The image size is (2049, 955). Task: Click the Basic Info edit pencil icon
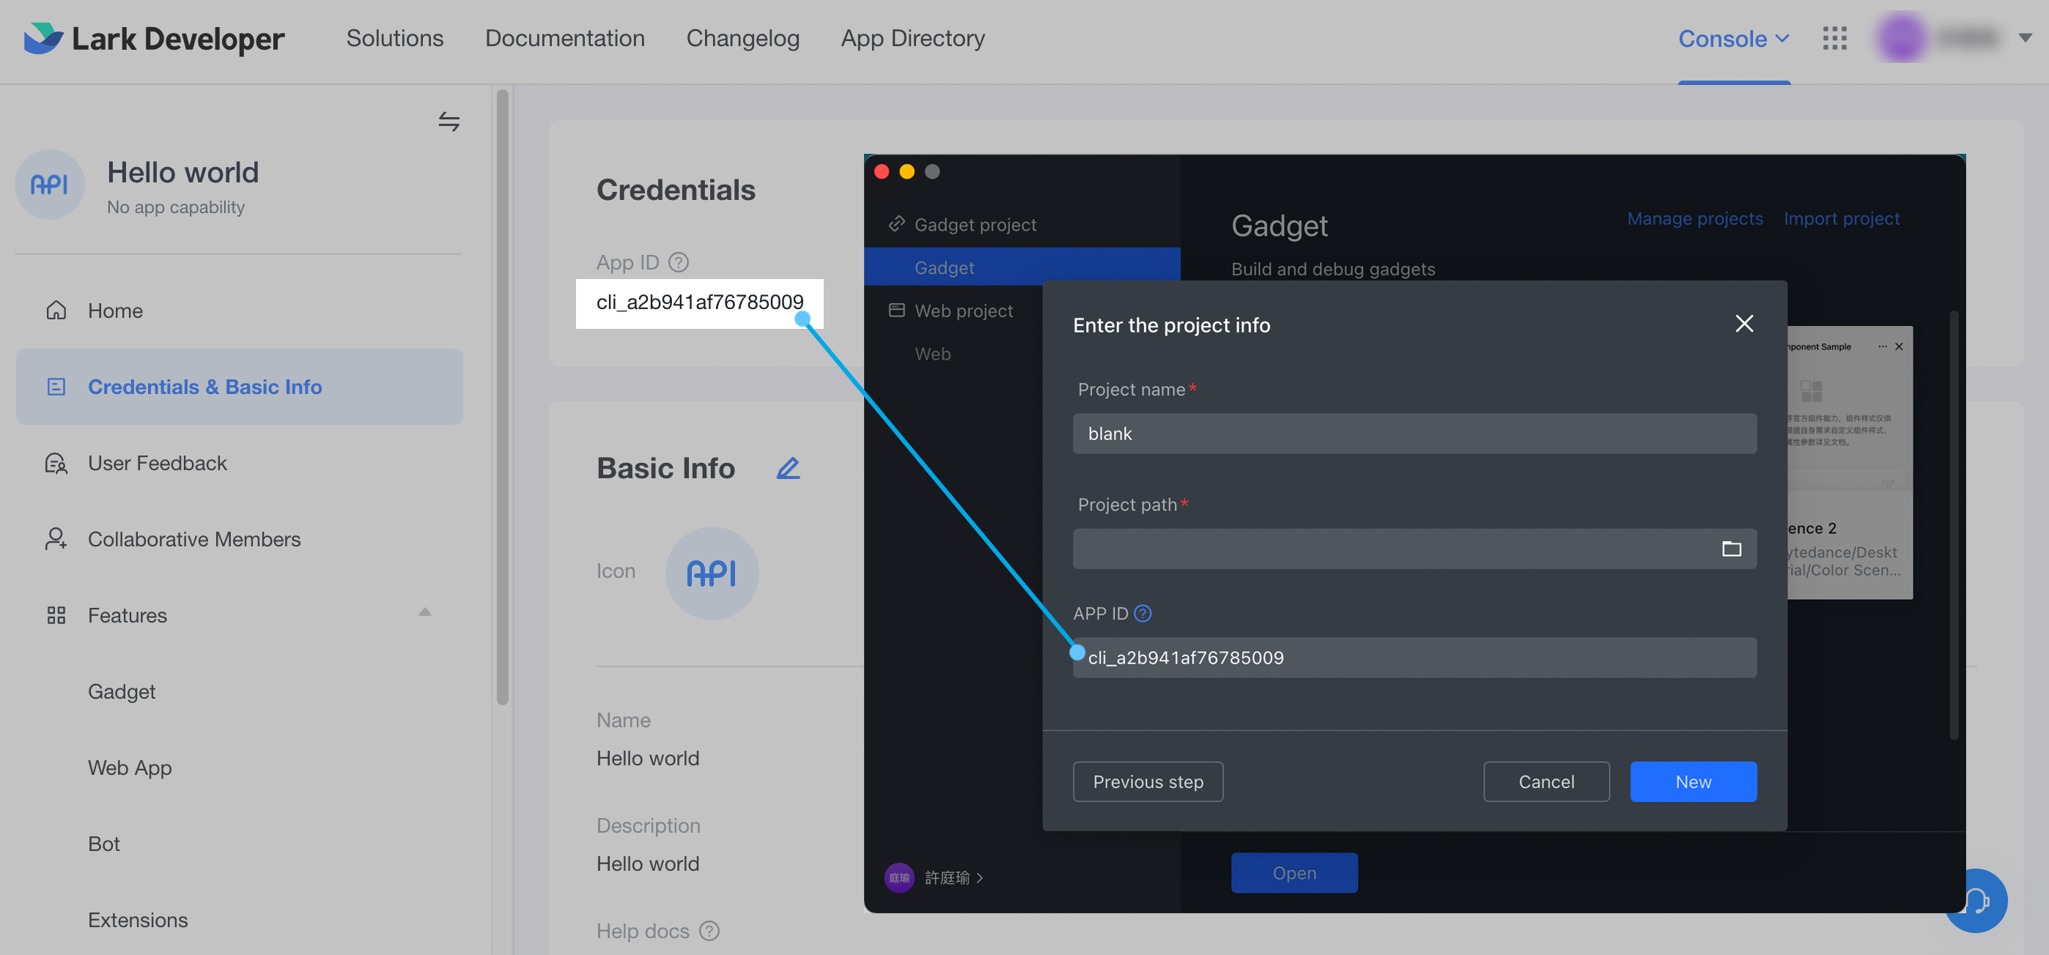(x=788, y=467)
